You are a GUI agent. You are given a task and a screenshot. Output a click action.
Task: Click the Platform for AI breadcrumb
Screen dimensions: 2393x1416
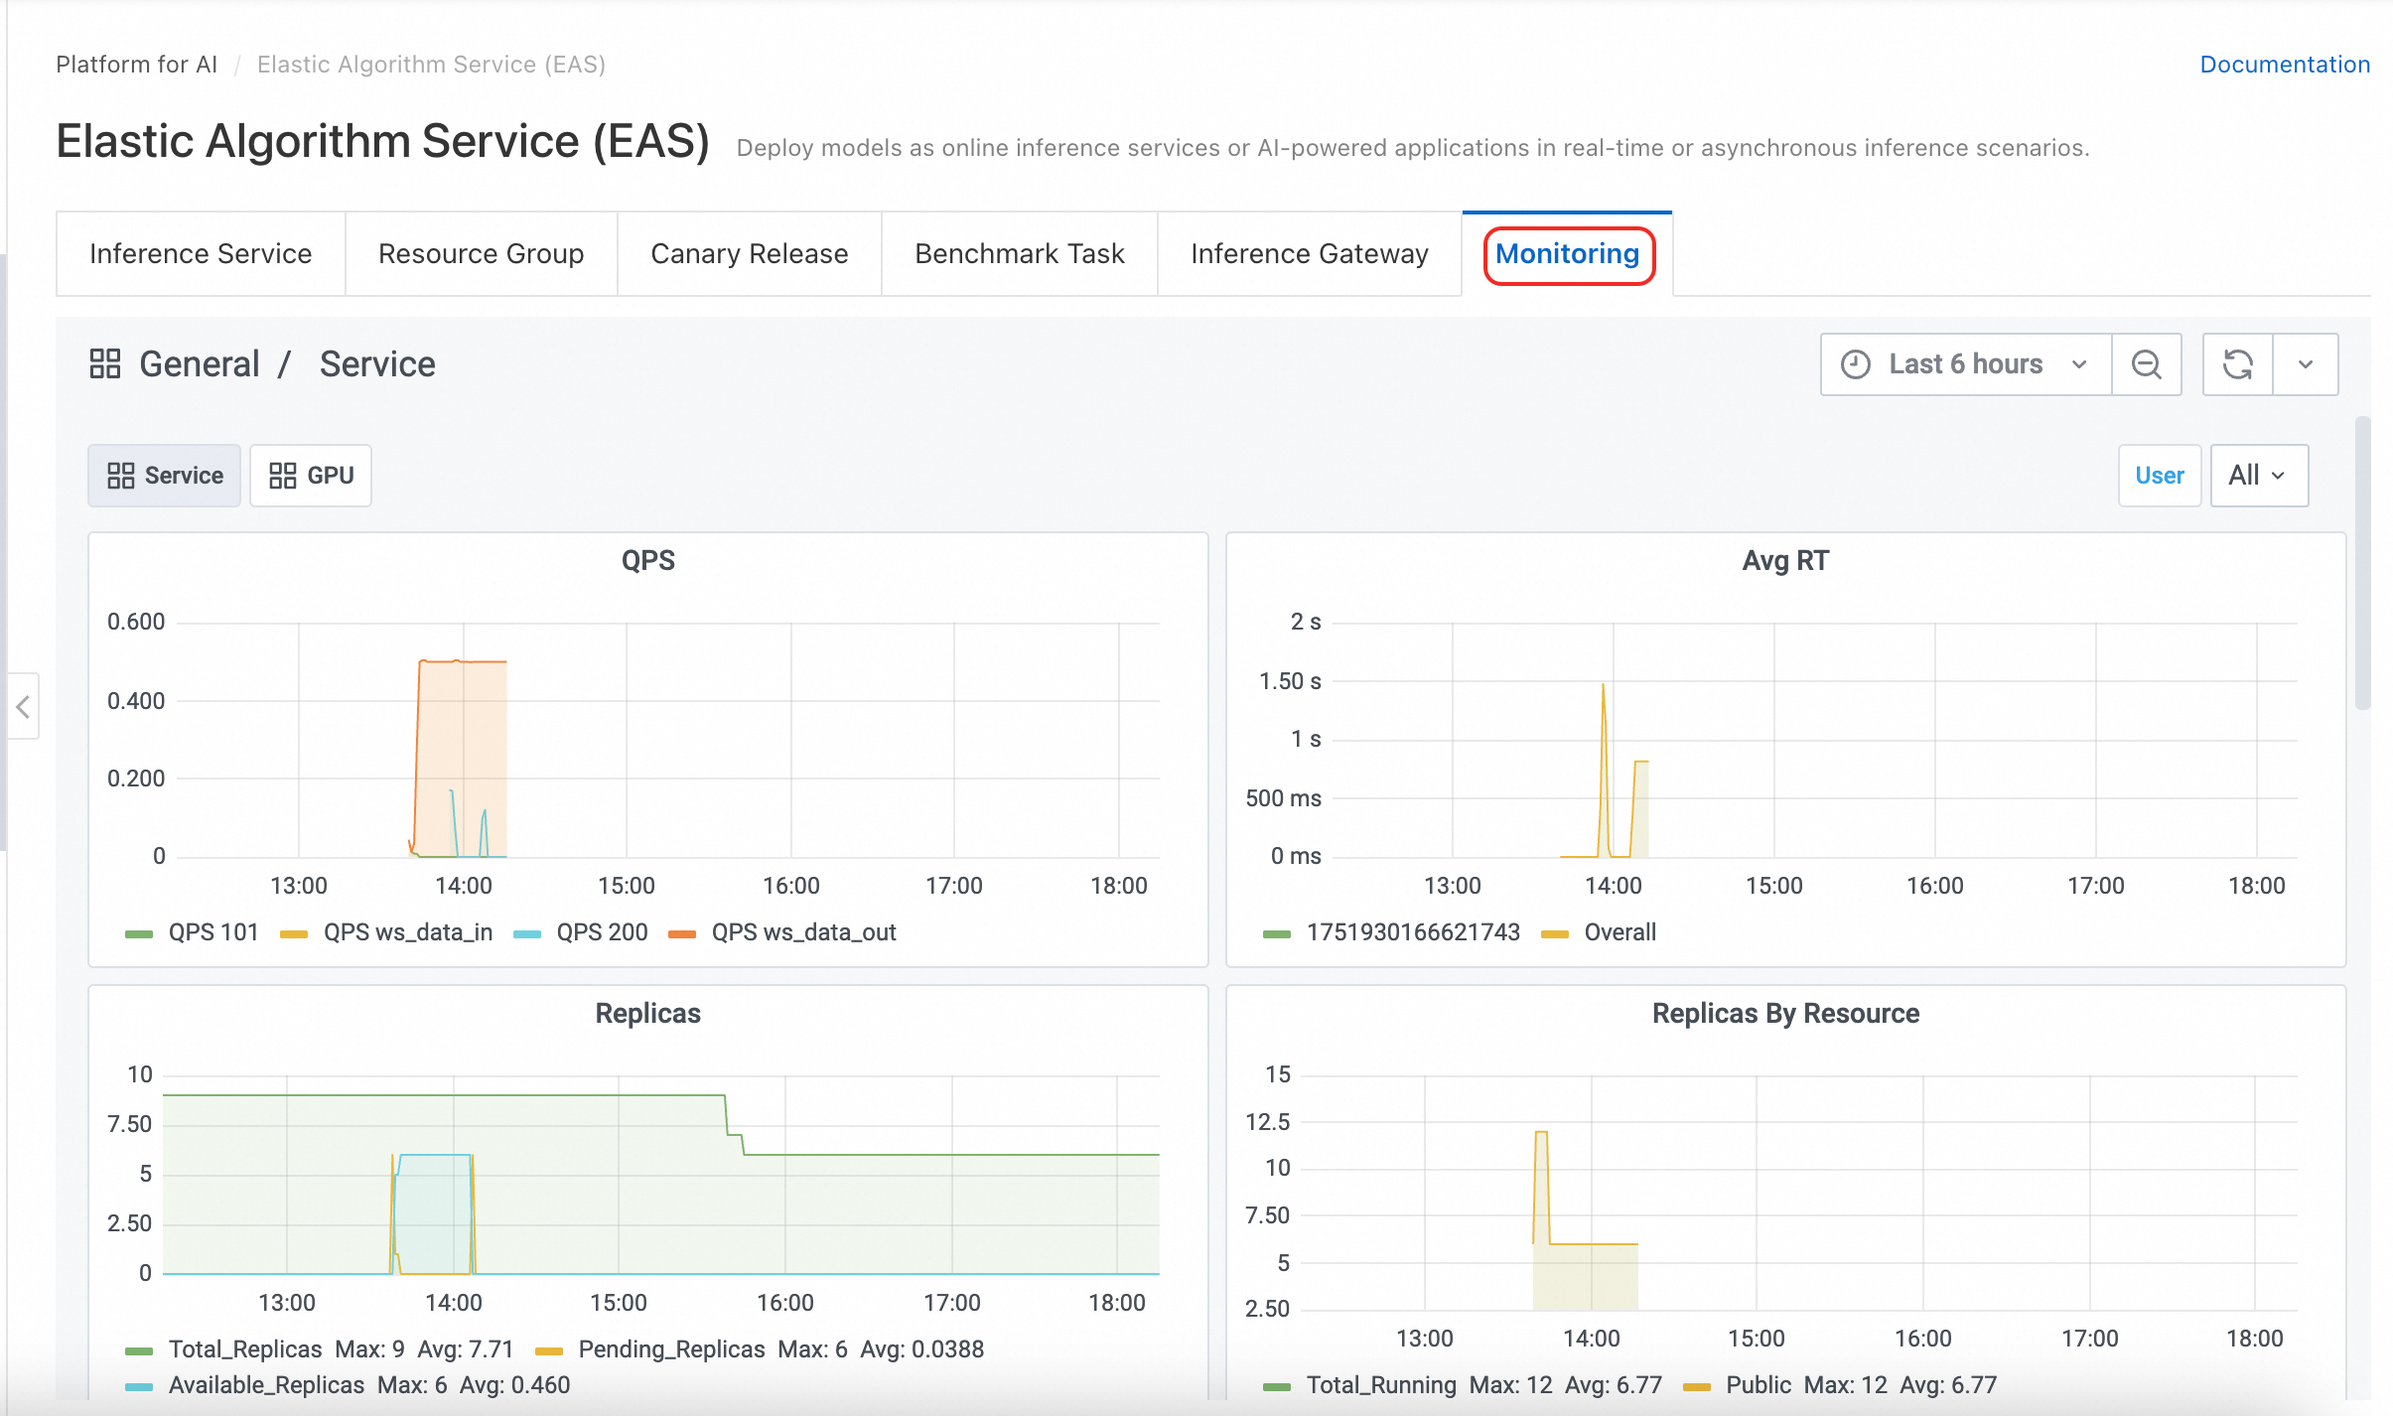(x=136, y=65)
